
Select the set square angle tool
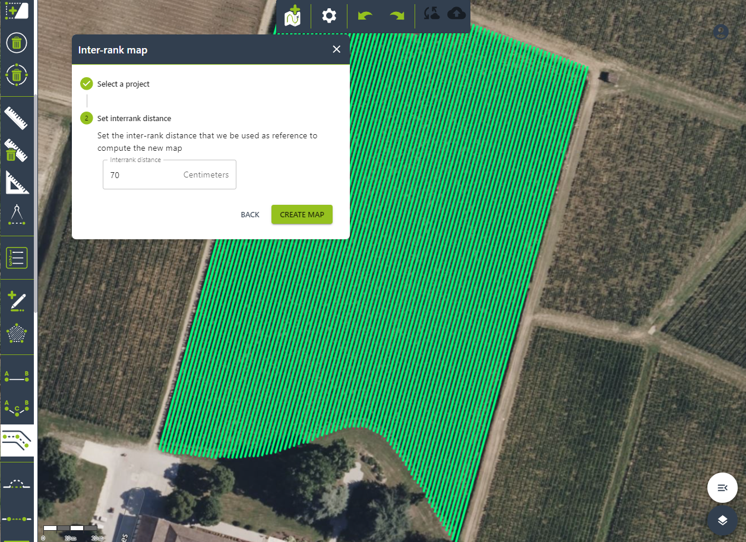pos(17,183)
